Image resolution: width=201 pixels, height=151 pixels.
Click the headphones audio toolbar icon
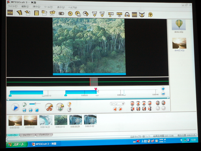(x=127, y=14)
